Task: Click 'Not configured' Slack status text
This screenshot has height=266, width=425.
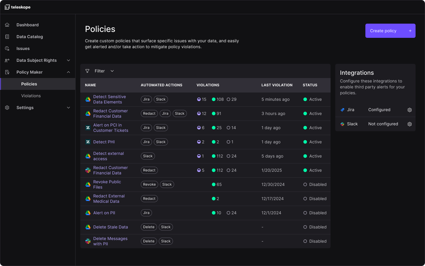Action: [383, 124]
